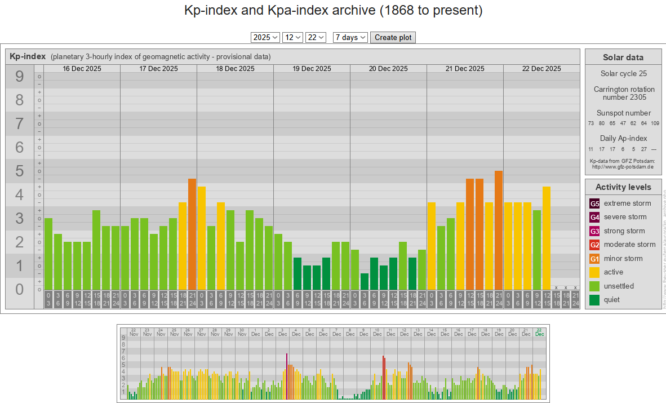Click the Carrington rotation number 2305 text
Screen dimensions: 666x403
tap(624, 93)
